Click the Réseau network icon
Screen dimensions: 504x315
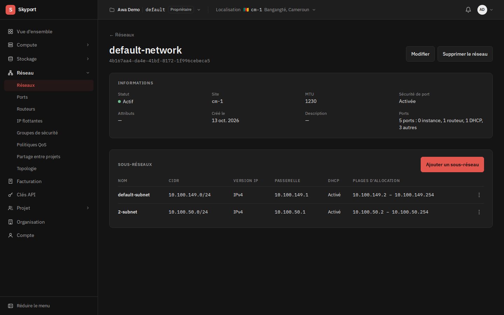point(10,73)
